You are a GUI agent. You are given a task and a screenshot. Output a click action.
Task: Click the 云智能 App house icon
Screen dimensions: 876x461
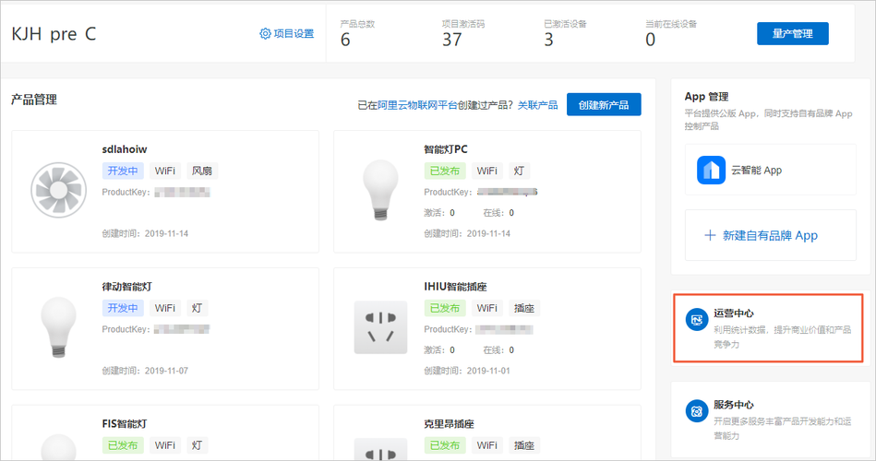point(711,170)
